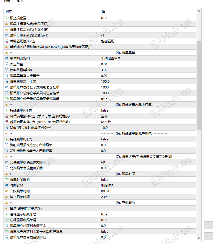Click the boolean icon beside 特殊跟单A开关

tap(7, 110)
